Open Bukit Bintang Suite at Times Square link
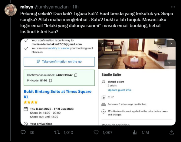The height and width of the screenshot is (142, 181). tap(58, 94)
